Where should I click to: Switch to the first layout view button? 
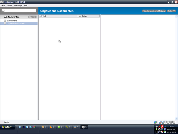[168, 122]
